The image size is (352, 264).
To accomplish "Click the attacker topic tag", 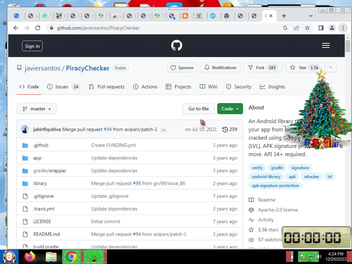I will [311, 177].
